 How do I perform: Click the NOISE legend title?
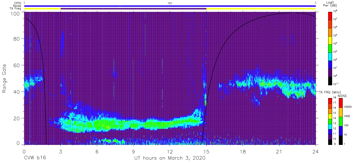(x=342, y=96)
